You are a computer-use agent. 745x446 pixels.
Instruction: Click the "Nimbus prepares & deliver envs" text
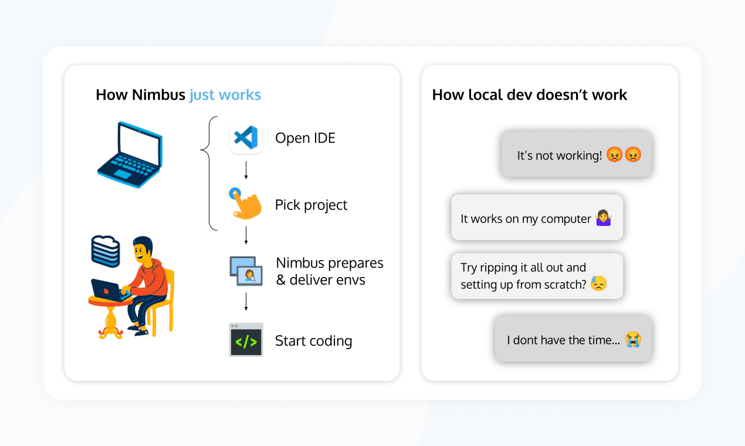[x=330, y=271]
